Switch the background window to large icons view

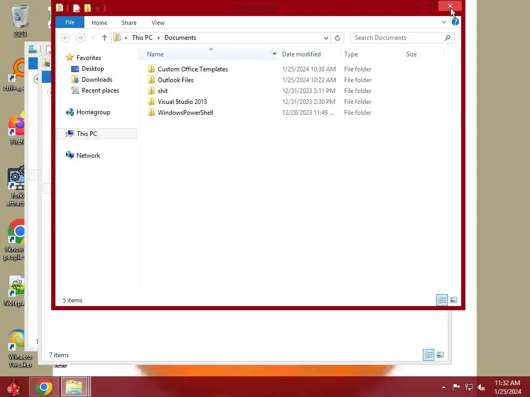(x=440, y=355)
